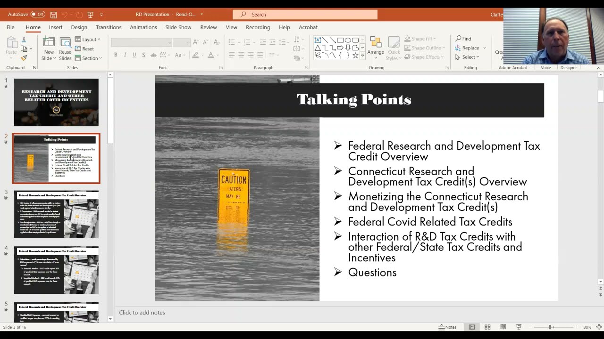
Task: Toggle Bold formatting
Action: click(116, 55)
